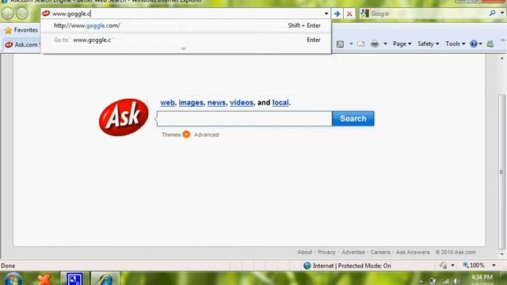507x285 pixels.
Task: Click the magnifier in Google search box
Action: pos(492,13)
